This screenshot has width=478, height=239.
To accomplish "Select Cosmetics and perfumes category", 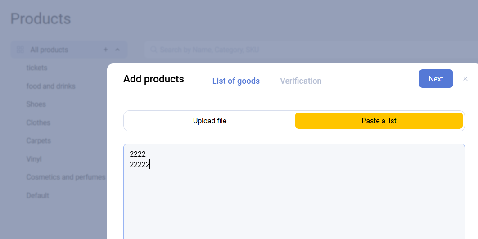I will (66, 177).
